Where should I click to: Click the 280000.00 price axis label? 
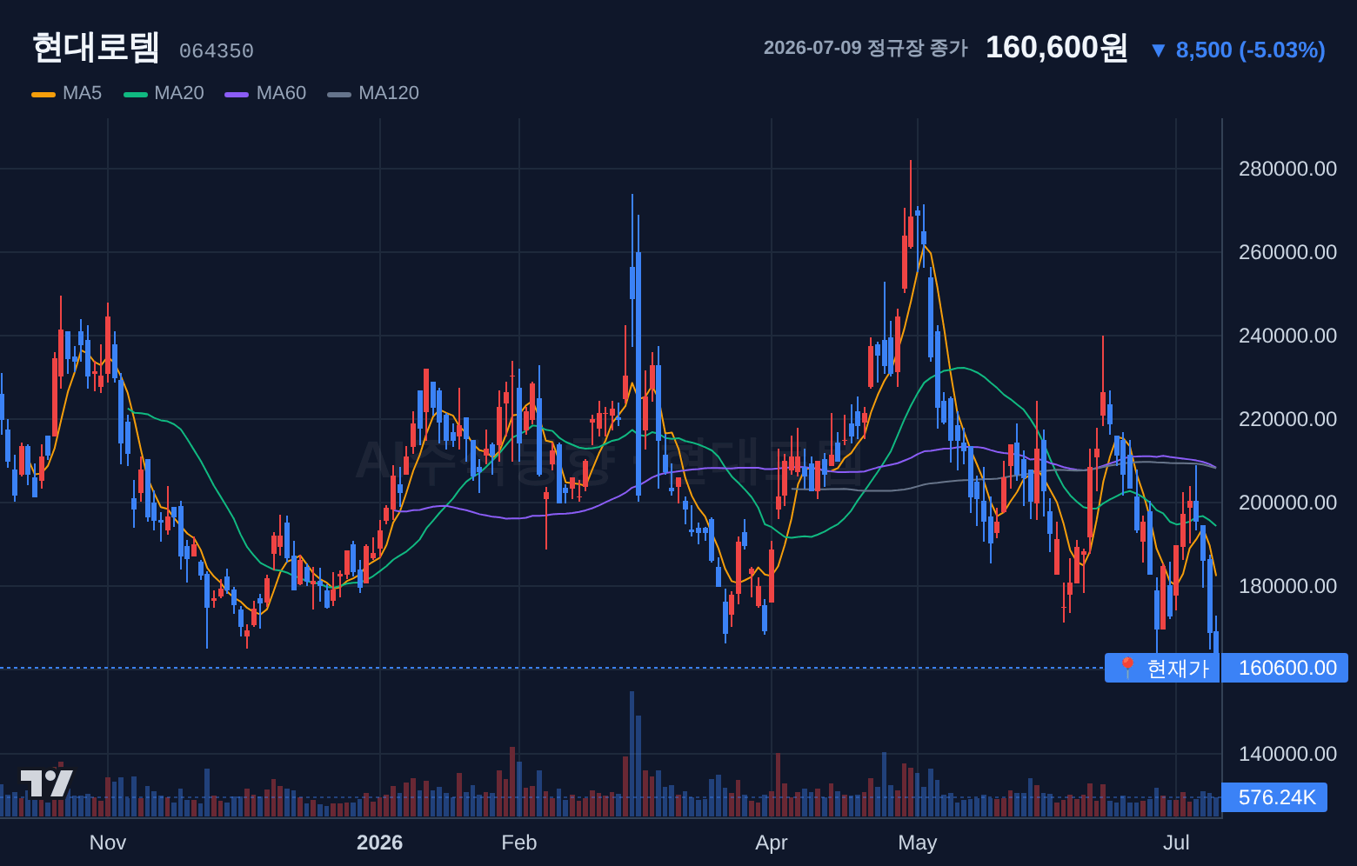click(1287, 169)
